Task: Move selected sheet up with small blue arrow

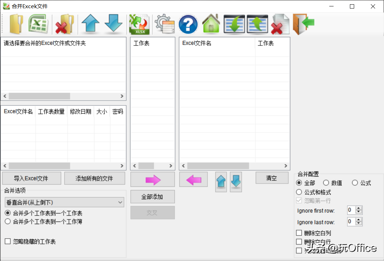Action: 221,182
